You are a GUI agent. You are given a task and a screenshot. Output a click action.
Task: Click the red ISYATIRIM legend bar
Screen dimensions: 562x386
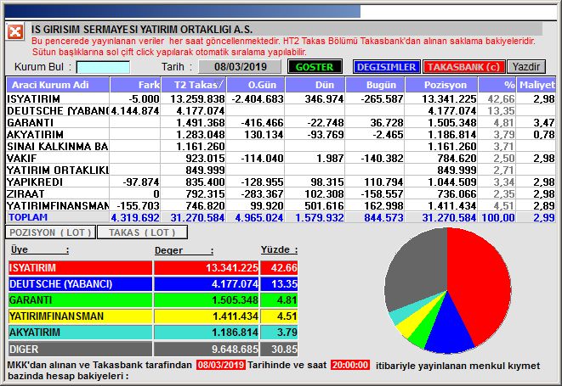[80, 267]
